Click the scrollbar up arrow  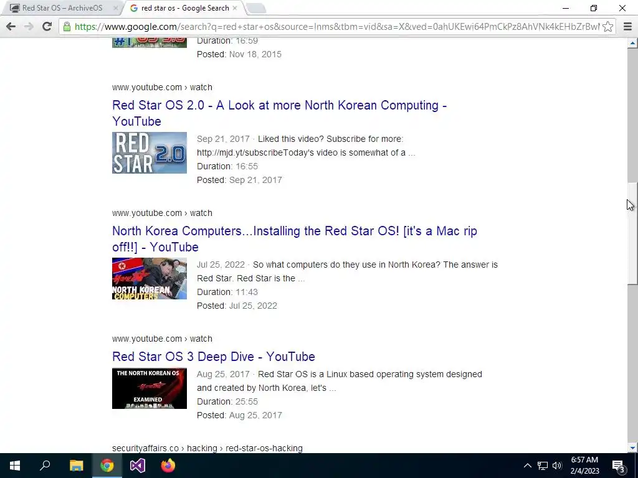pyautogui.click(x=632, y=43)
